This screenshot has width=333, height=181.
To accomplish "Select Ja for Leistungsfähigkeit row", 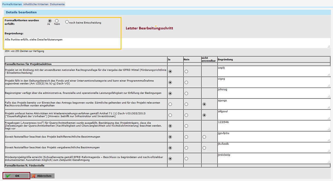I will [170, 93].
